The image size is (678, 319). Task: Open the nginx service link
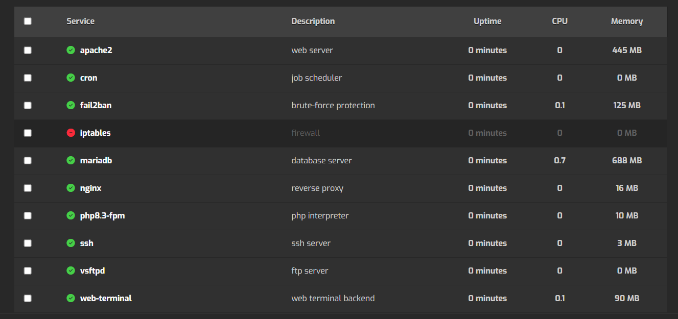[91, 188]
